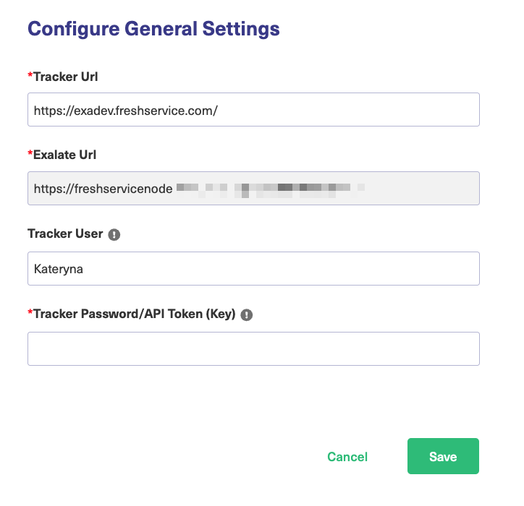
Task: Click the Tracker User label text
Action: (65, 233)
